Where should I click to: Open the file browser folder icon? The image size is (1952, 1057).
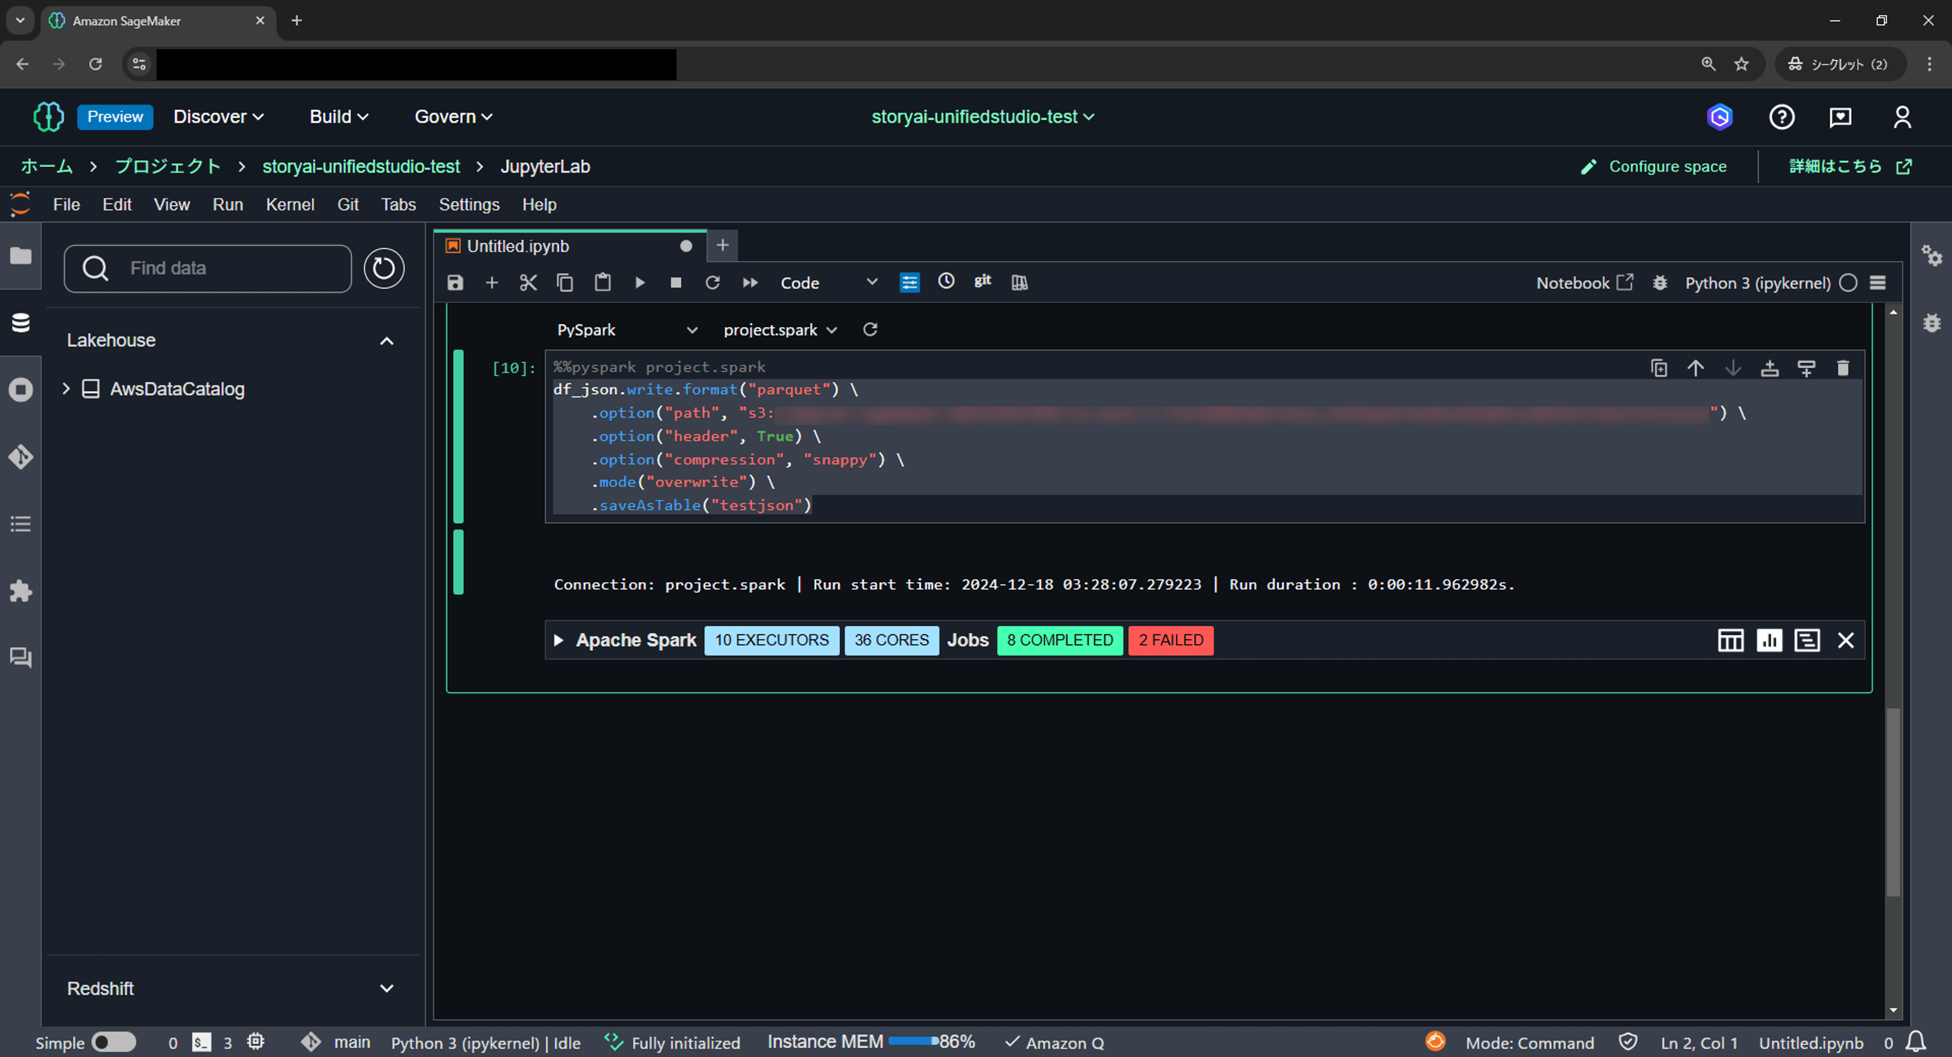(x=20, y=256)
